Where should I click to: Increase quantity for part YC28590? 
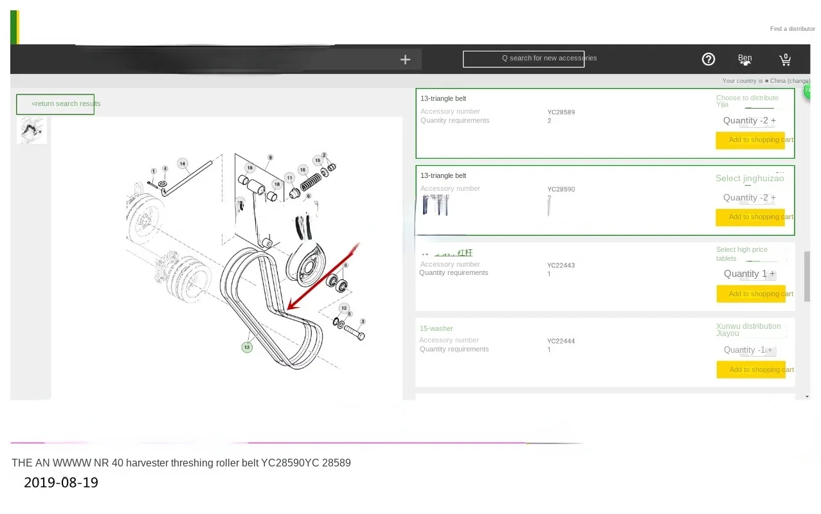click(773, 198)
